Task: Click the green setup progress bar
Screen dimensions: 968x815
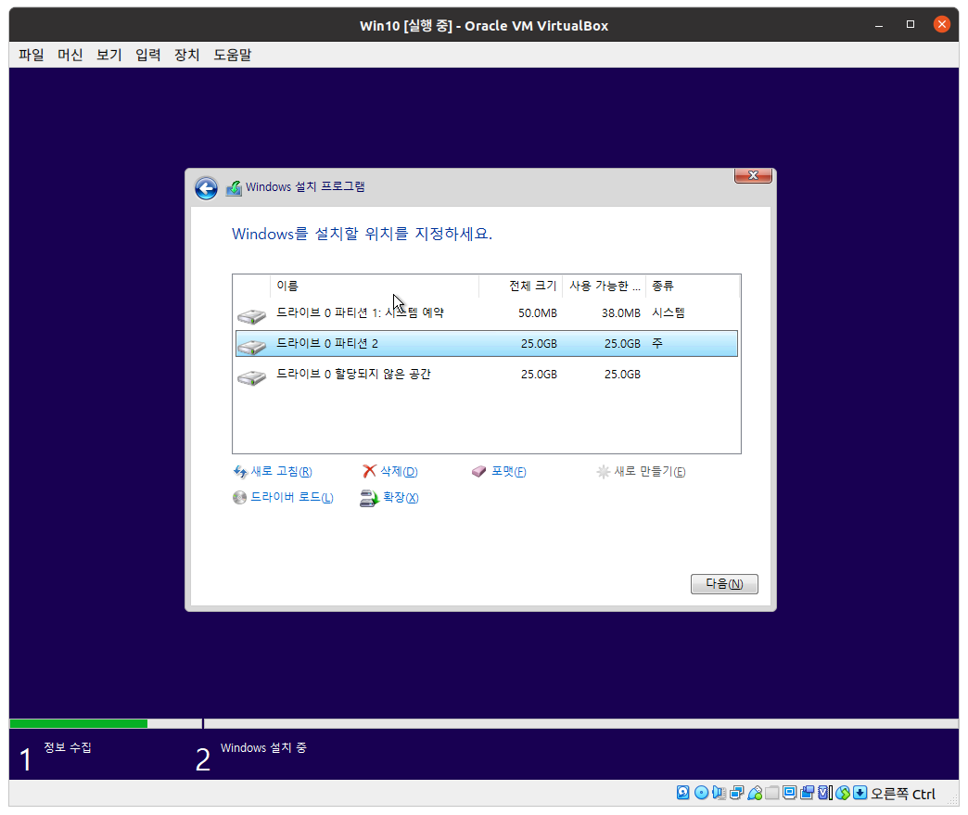Action: (x=79, y=723)
